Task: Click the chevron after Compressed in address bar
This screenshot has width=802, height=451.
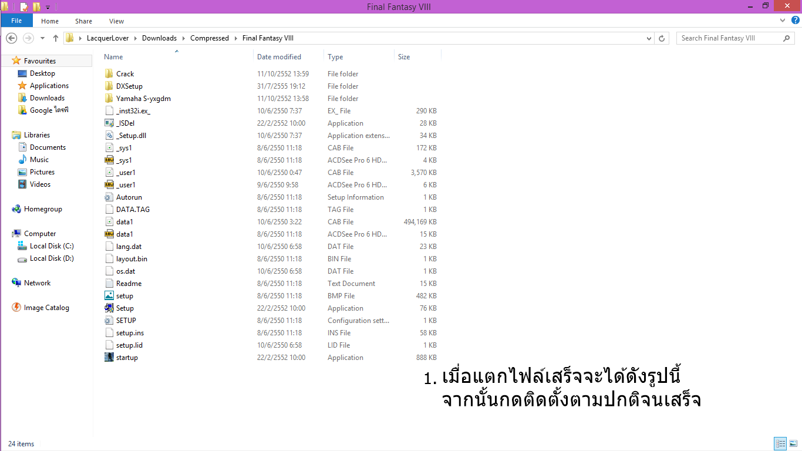Action: (235, 38)
